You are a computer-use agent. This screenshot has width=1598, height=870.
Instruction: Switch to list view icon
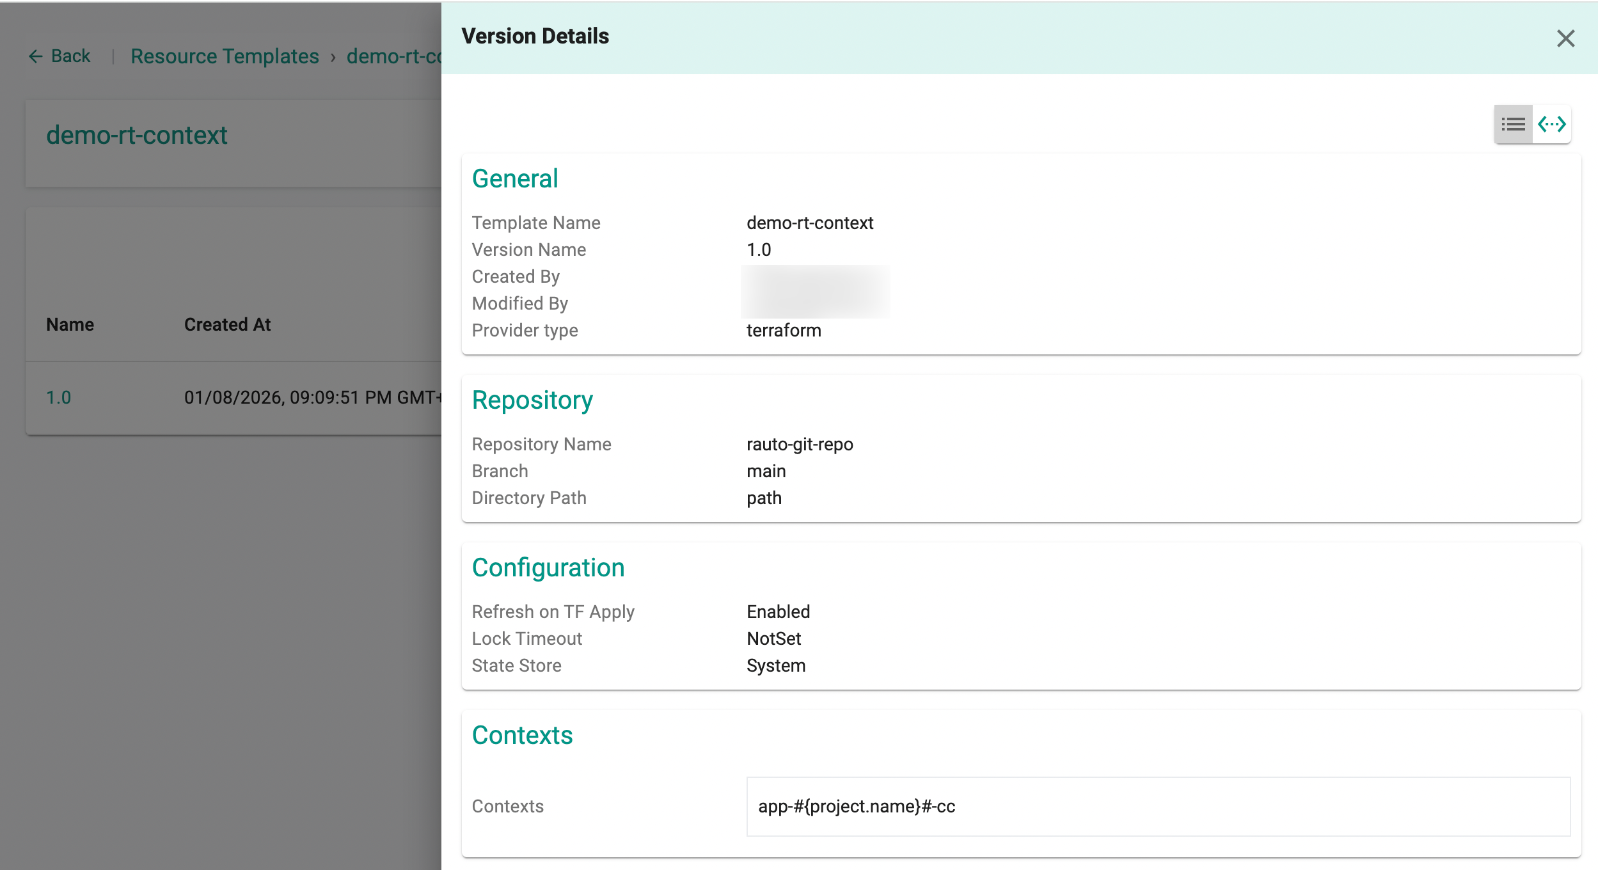pyautogui.click(x=1513, y=124)
